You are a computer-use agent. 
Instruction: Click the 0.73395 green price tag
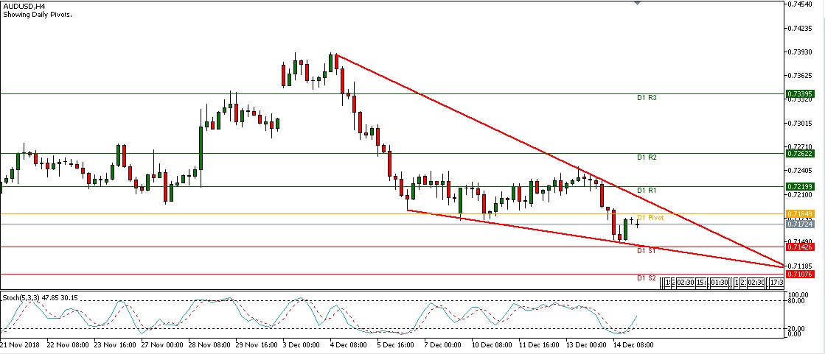(800, 94)
